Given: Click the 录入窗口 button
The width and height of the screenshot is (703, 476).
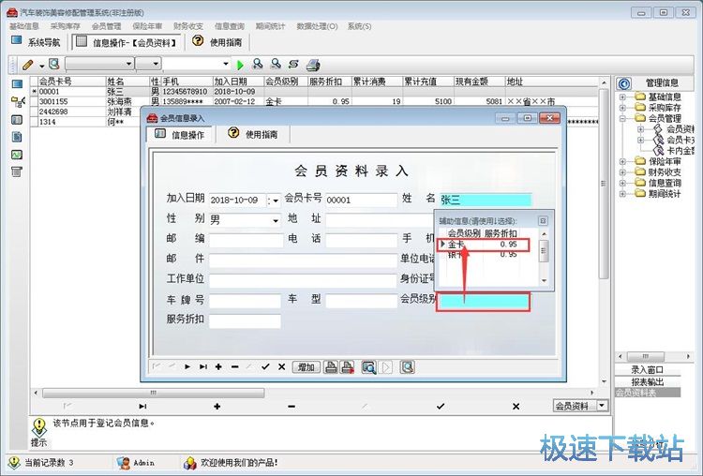Looking at the screenshot, I should [647, 370].
